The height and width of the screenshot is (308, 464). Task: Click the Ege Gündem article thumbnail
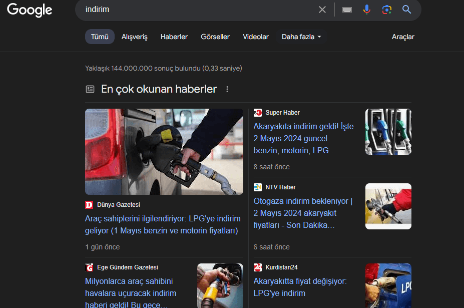(220, 286)
